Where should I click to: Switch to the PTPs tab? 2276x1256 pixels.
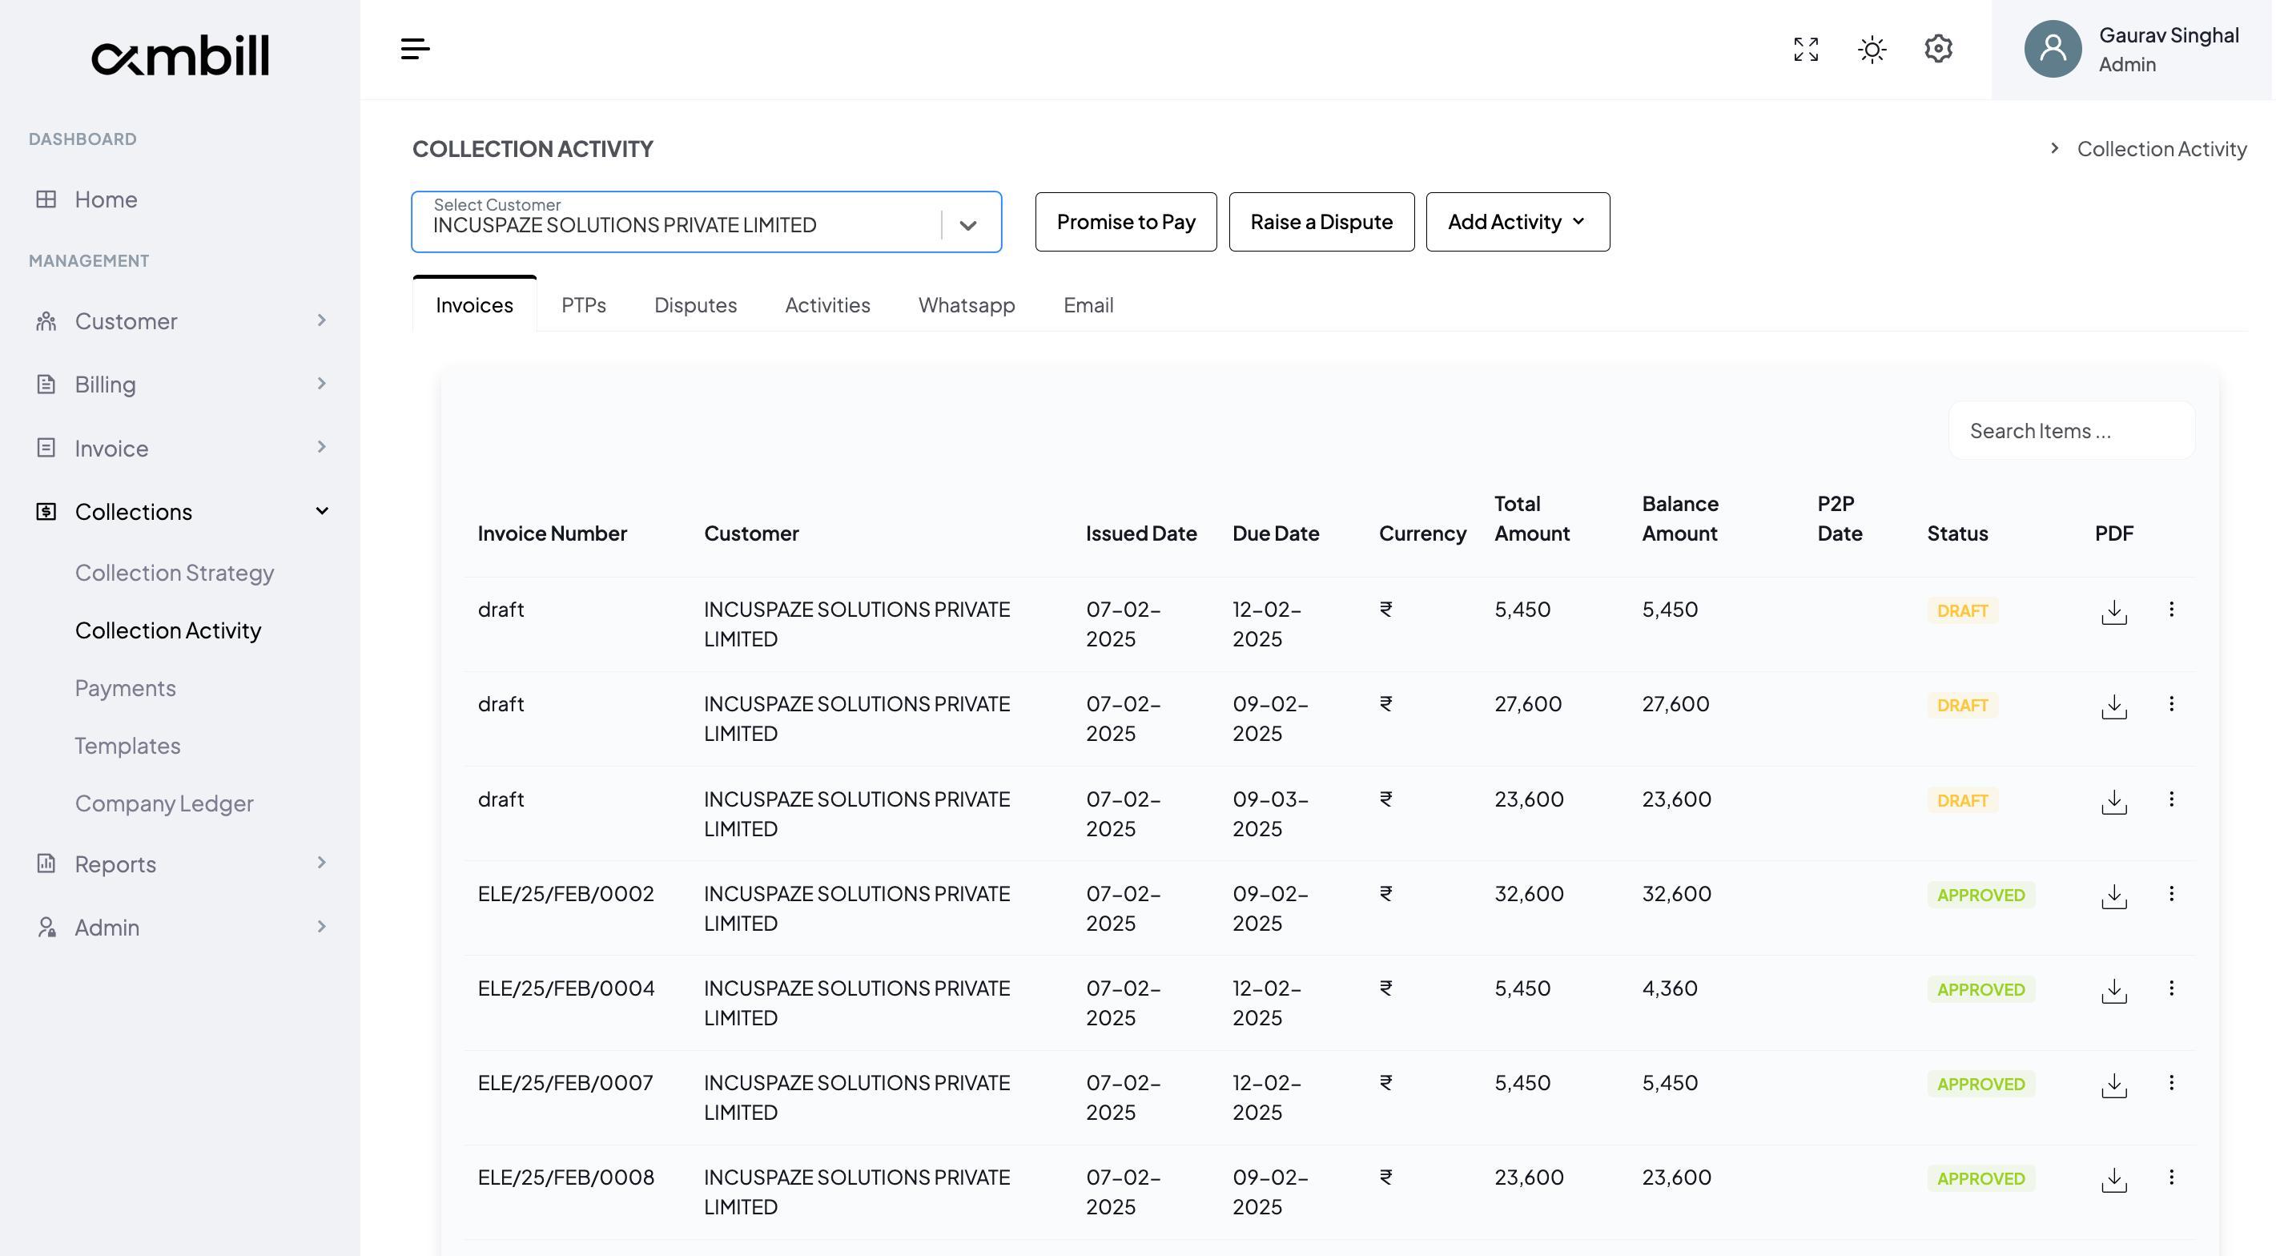tap(583, 305)
